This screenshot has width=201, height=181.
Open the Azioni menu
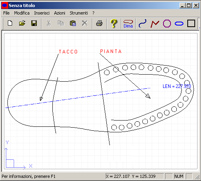(59, 13)
